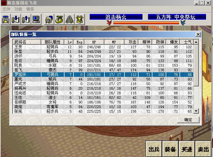Click 背嵬军 troop type in 高宠's row
Screen dimensions: 213x157
pos(52,107)
